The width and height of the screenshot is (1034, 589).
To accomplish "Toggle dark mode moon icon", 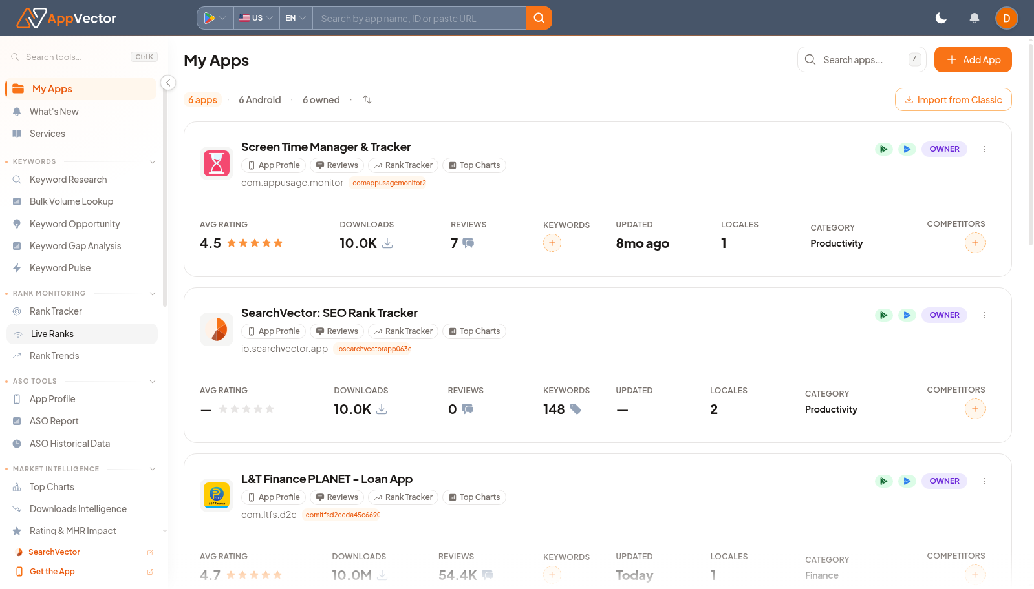I will (x=941, y=18).
